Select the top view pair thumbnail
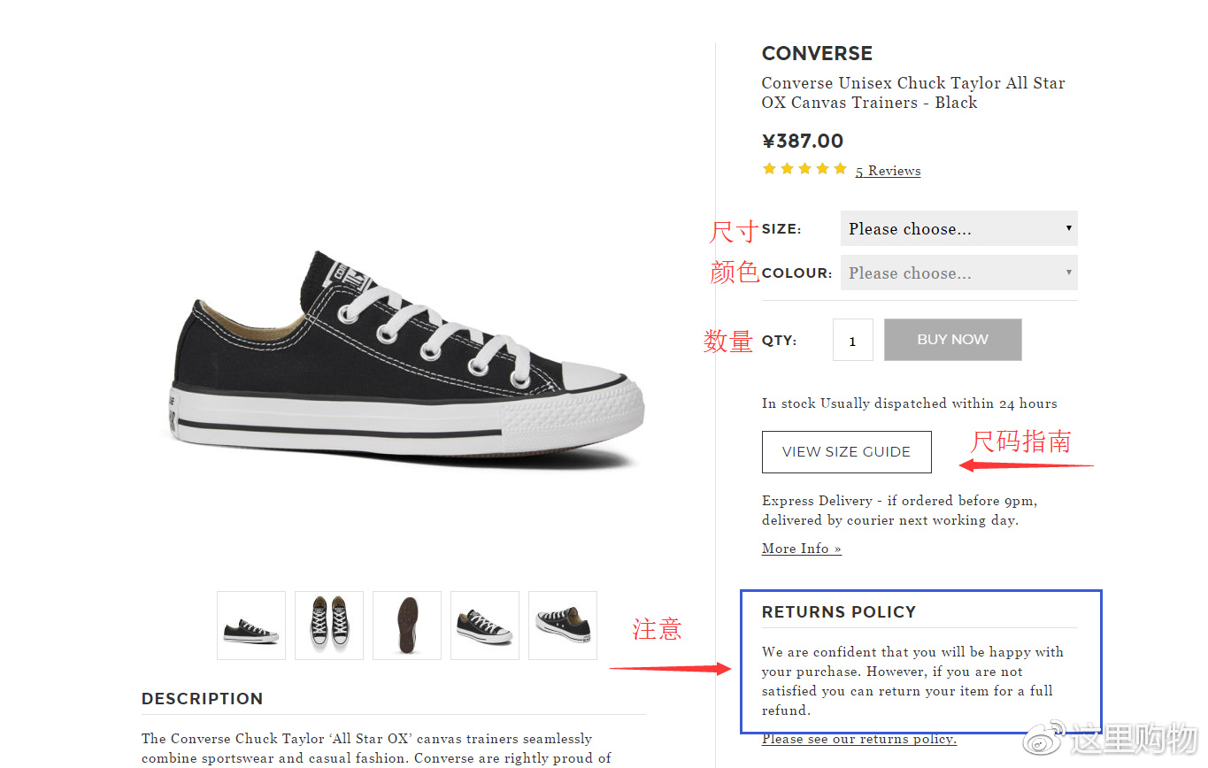 329,626
